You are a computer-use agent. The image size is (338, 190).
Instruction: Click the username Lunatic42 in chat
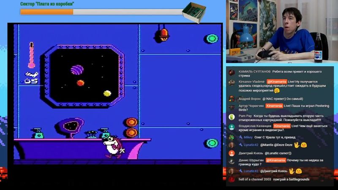click(x=251, y=145)
